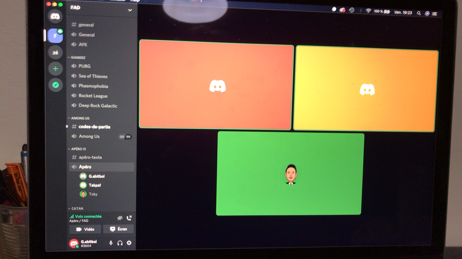Click the user avatar beside G.abitbol #3604

[x=74, y=244]
